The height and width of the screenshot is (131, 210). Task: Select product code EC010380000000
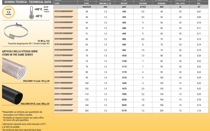pyautogui.click(x=64, y=12)
